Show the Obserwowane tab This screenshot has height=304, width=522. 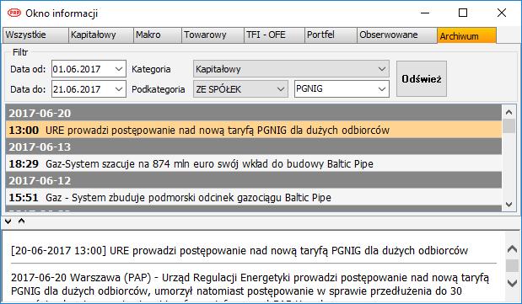pos(397,35)
